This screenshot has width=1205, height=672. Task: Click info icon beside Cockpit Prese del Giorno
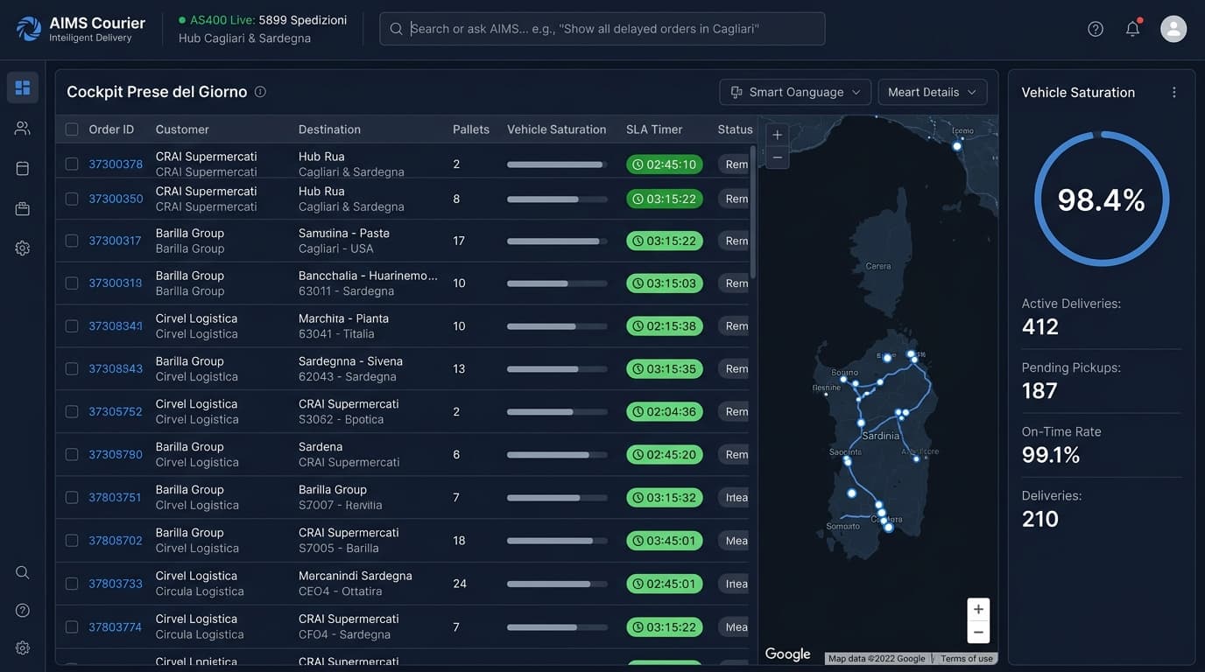(260, 92)
